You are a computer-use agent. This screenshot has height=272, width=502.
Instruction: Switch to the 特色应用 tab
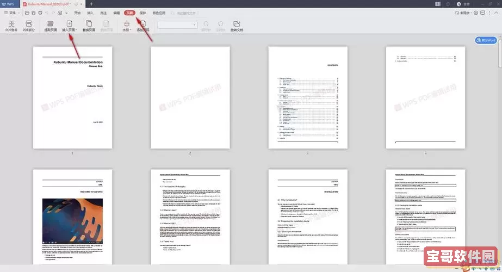coord(159,13)
